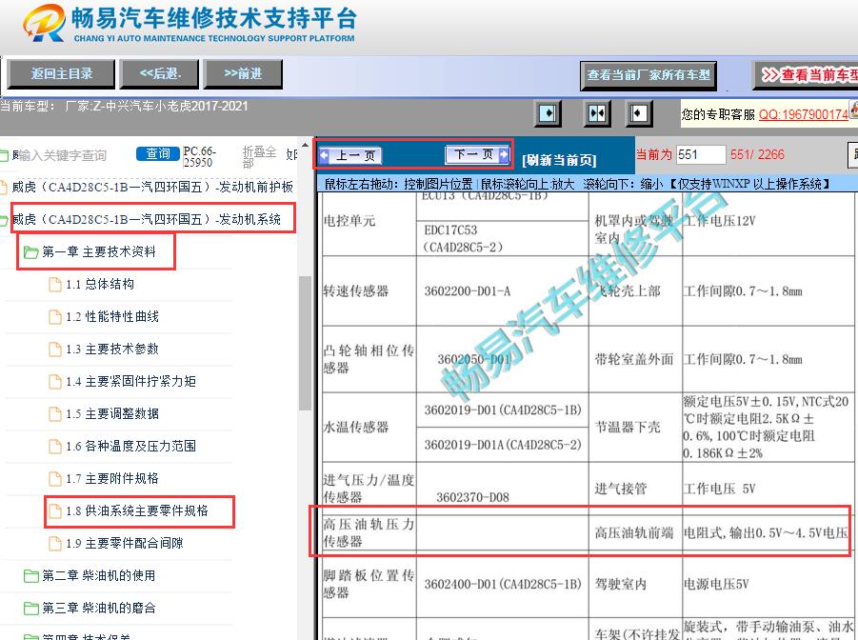The width and height of the screenshot is (858, 640).
Task: Click the page icon beside 1.5 主要调整数据
Action: [54, 413]
